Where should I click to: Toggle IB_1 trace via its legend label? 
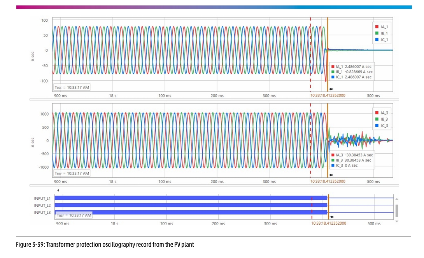pyautogui.click(x=384, y=33)
